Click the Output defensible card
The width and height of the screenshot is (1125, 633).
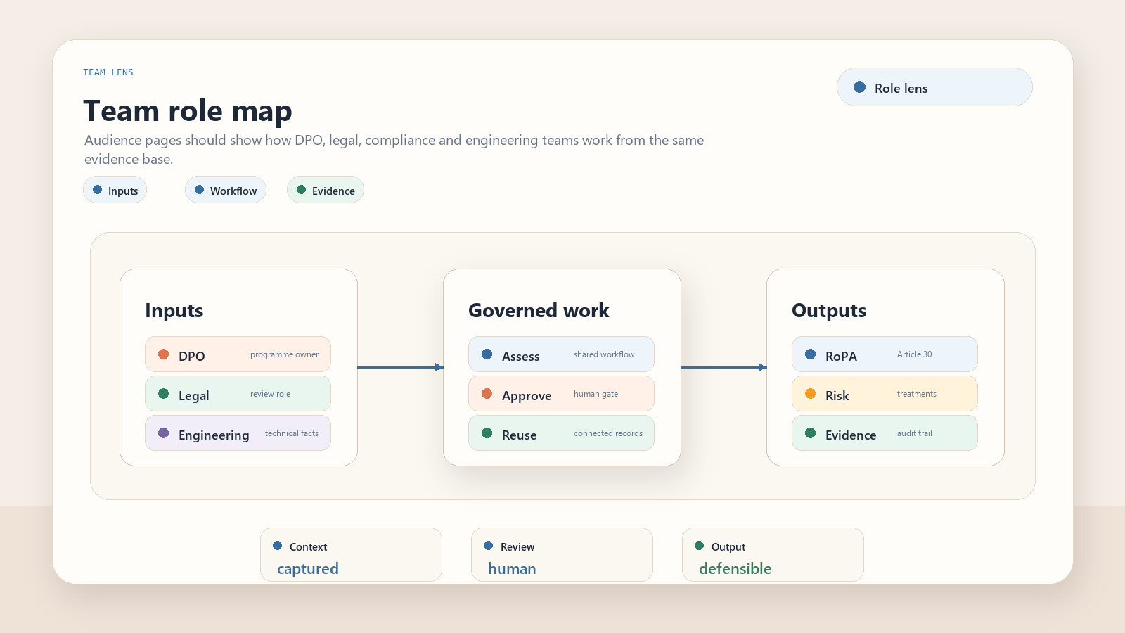coord(773,555)
